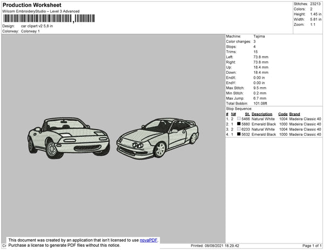Click the Code column header

click(283, 114)
